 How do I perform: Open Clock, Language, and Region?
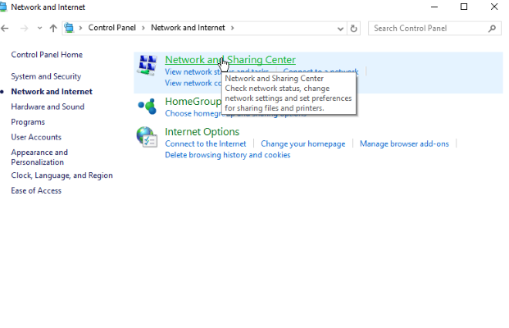pyautogui.click(x=62, y=175)
